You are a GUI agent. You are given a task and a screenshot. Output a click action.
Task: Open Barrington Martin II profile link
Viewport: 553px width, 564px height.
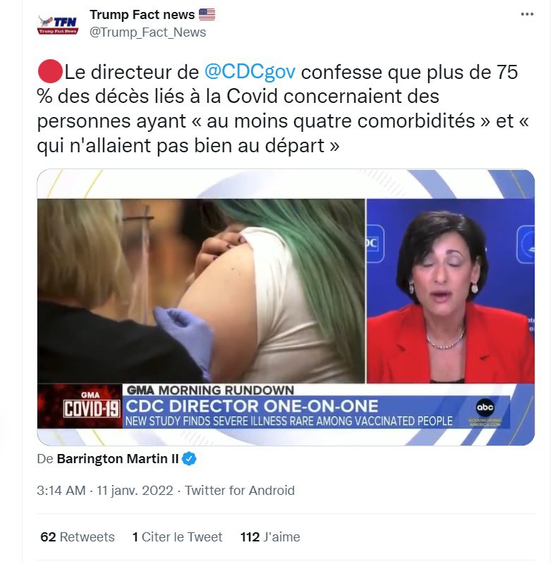tap(118, 459)
